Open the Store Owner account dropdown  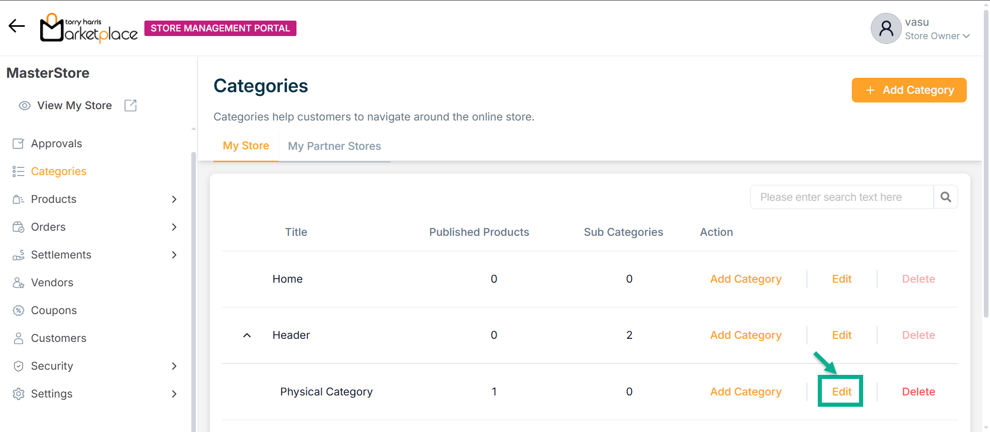tap(966, 36)
